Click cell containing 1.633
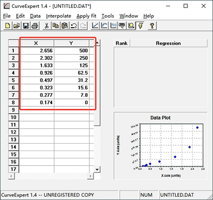 click(36, 65)
